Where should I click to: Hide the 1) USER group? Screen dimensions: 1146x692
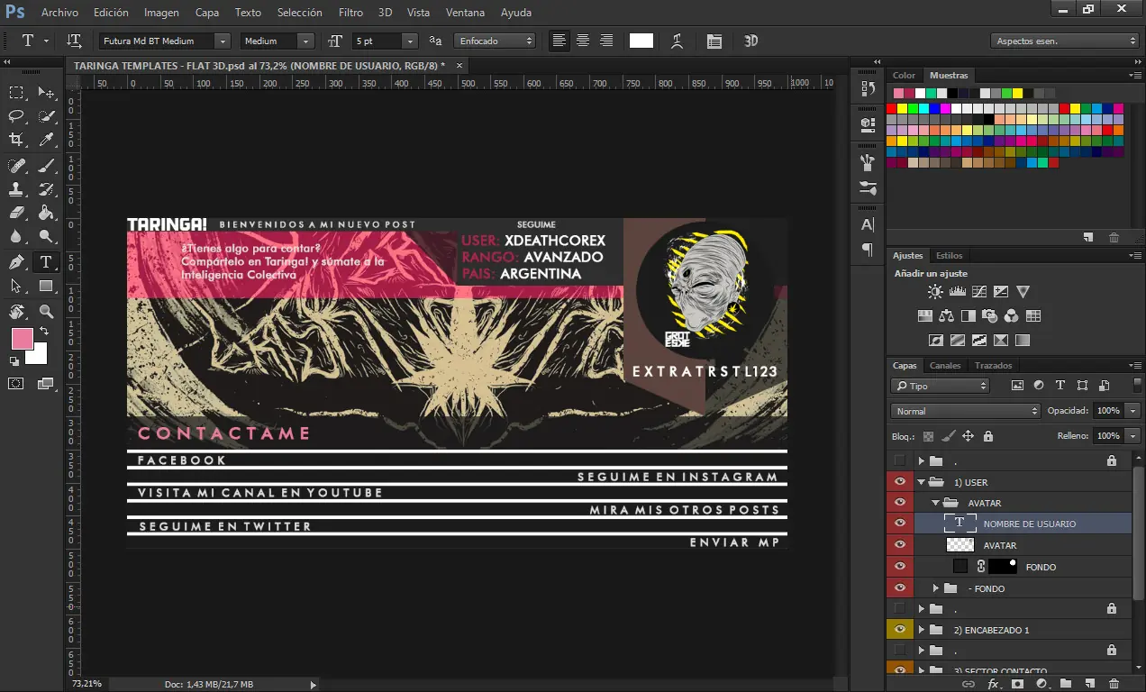(899, 482)
